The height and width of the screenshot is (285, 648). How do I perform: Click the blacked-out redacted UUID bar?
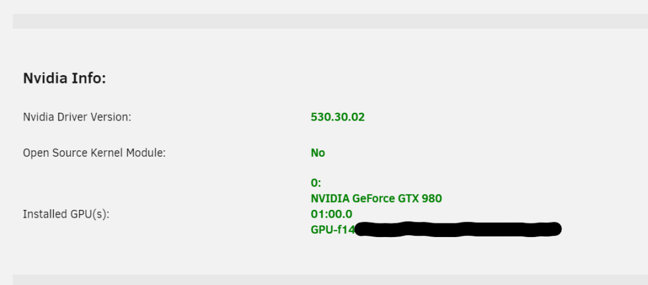pyautogui.click(x=458, y=229)
